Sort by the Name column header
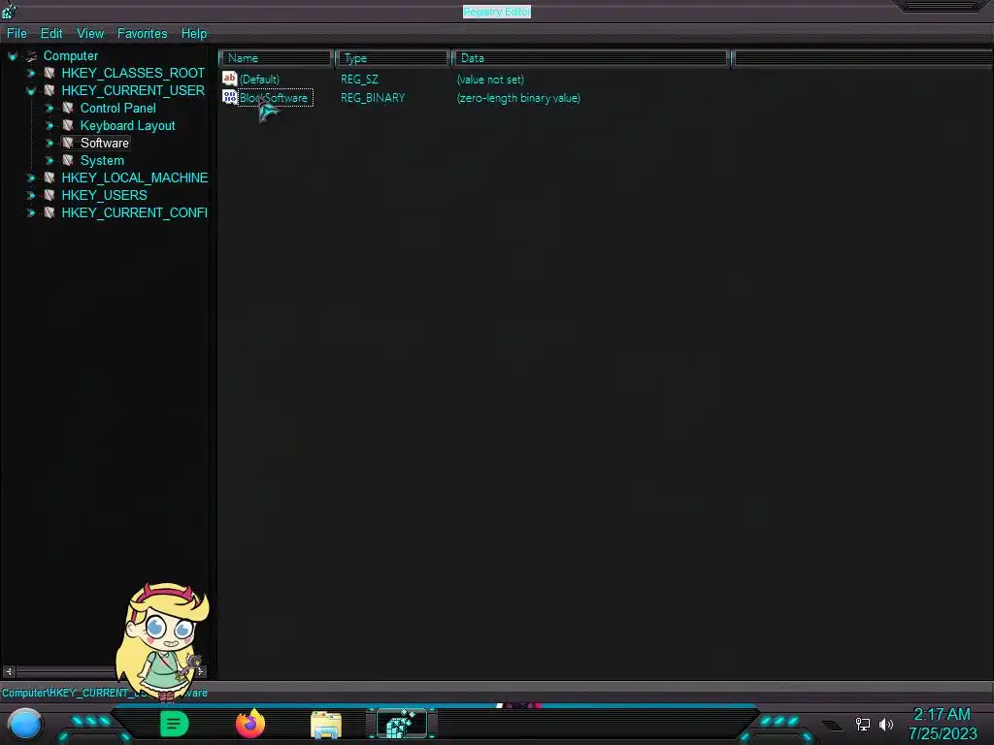Screen dimensions: 994x745 point(277,58)
